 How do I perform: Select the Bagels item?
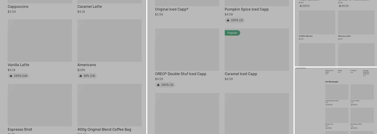pyautogui.click(x=340, y=71)
